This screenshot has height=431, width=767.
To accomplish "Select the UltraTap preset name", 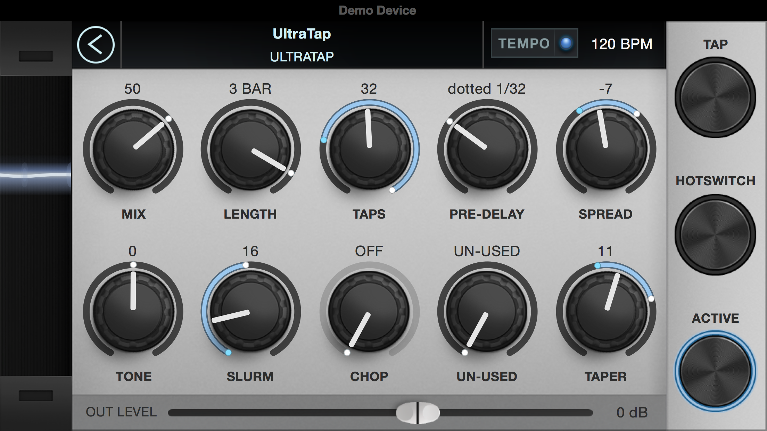I will click(302, 34).
